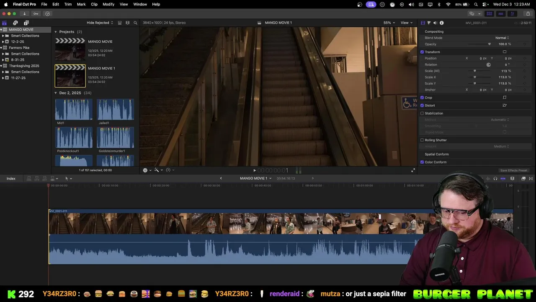Viewport: 536px width, 302px height.
Task: Expand the 12-2-25 event
Action: pyautogui.click(x=3, y=42)
